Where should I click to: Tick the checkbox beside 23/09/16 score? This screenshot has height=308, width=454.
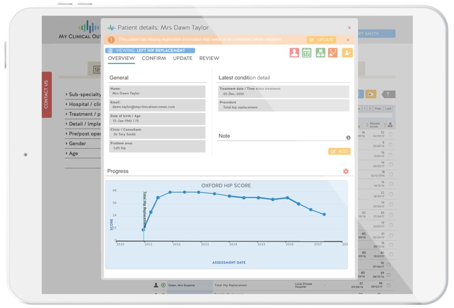click(390, 144)
